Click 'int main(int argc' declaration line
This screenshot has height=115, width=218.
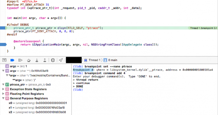coord(37,18)
